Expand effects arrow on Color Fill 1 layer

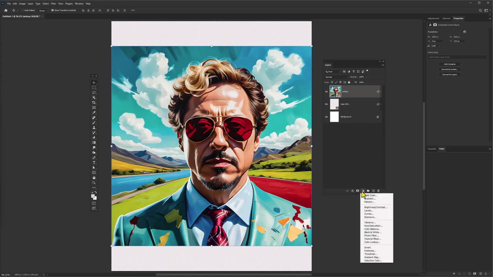coord(381,104)
